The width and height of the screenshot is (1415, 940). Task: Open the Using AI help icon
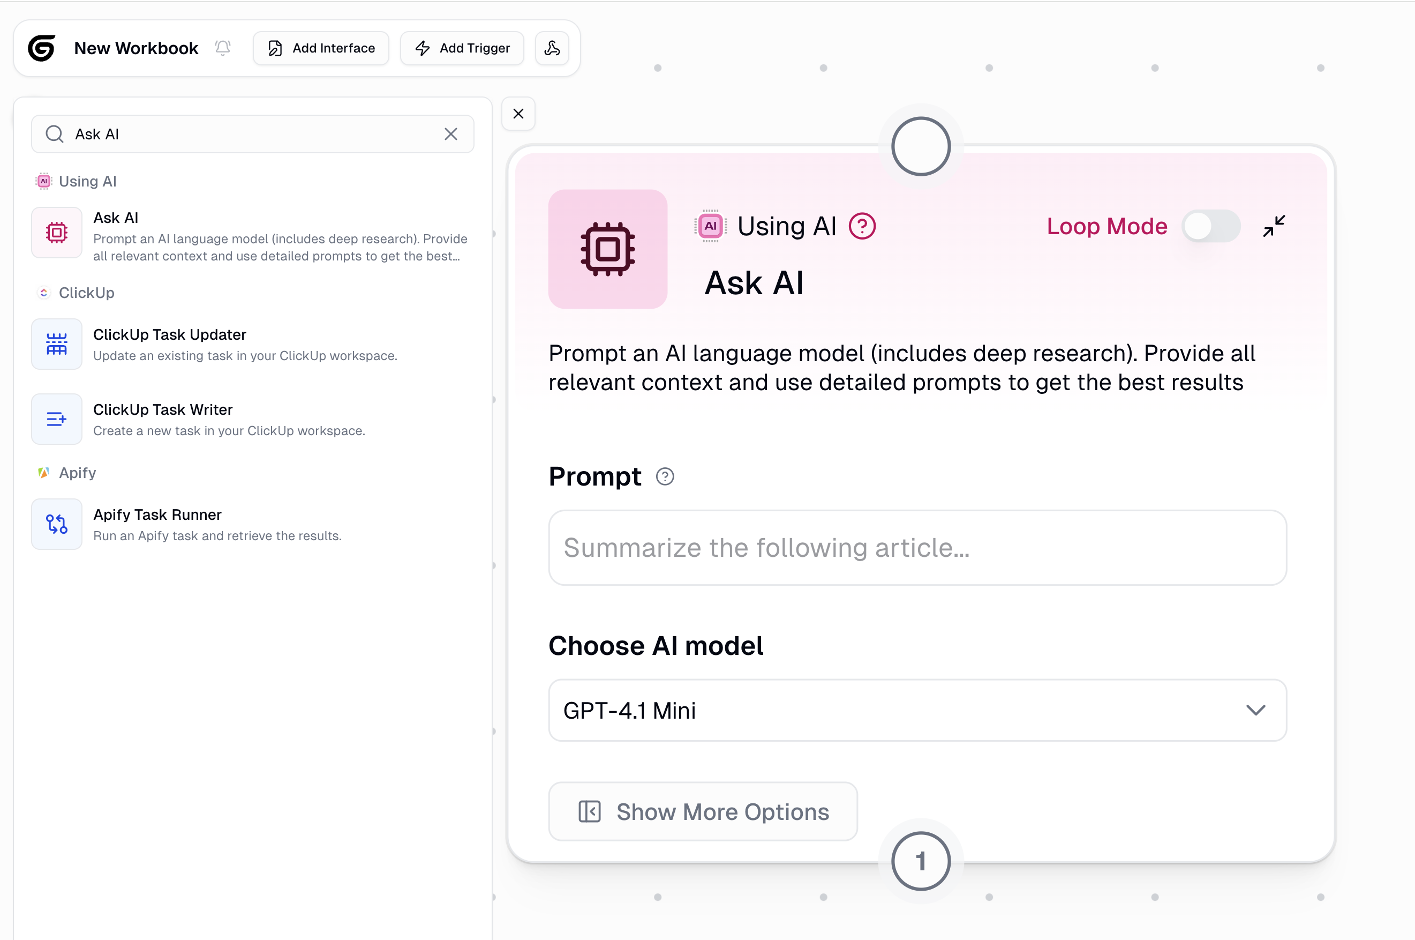(863, 226)
